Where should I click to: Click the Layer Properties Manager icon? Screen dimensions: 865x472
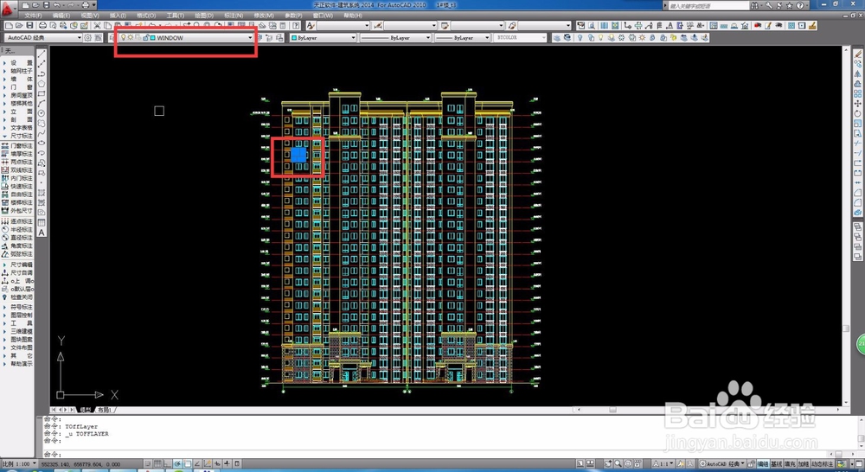point(112,37)
